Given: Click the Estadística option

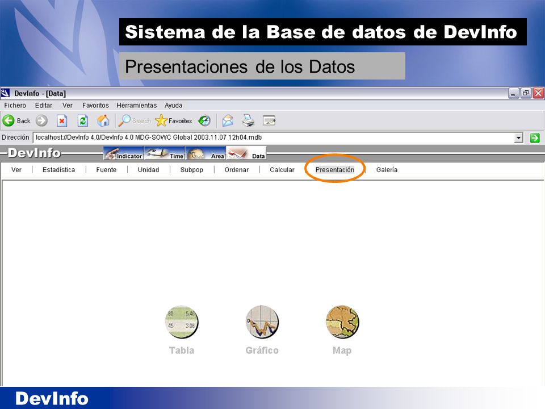Looking at the screenshot, I should pyautogui.click(x=58, y=170).
